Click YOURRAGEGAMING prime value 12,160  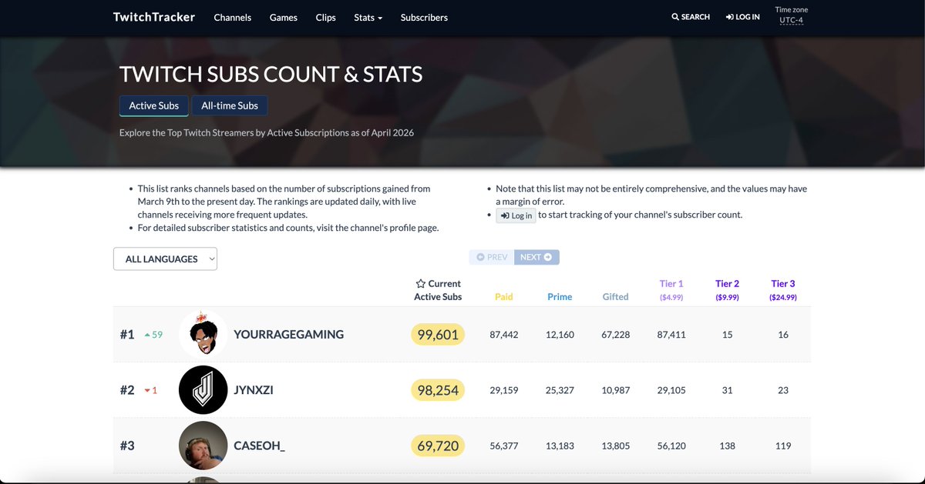tap(560, 335)
